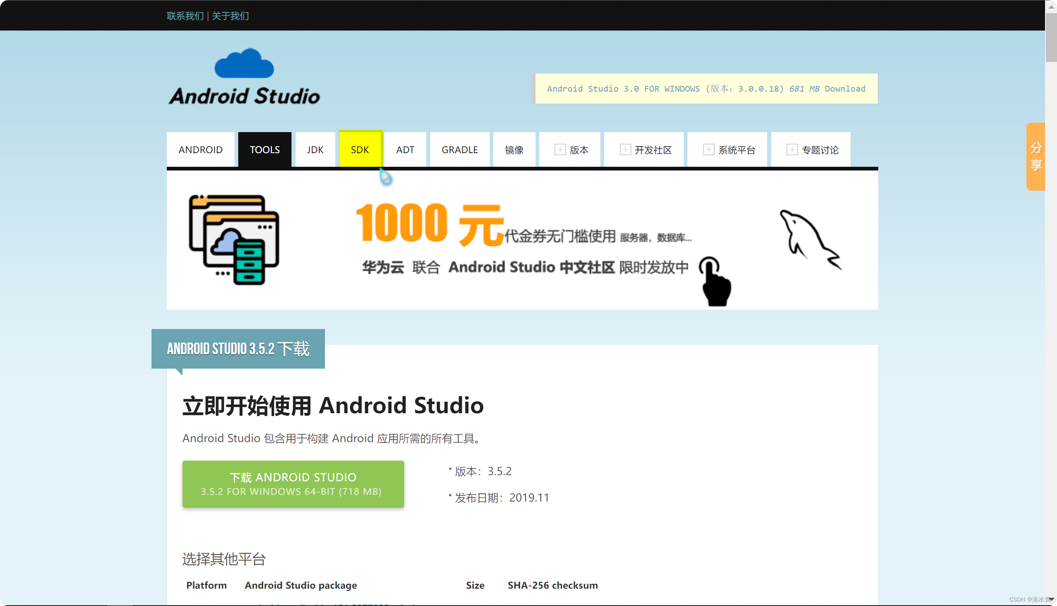Open the GRADLE tab

[460, 149]
